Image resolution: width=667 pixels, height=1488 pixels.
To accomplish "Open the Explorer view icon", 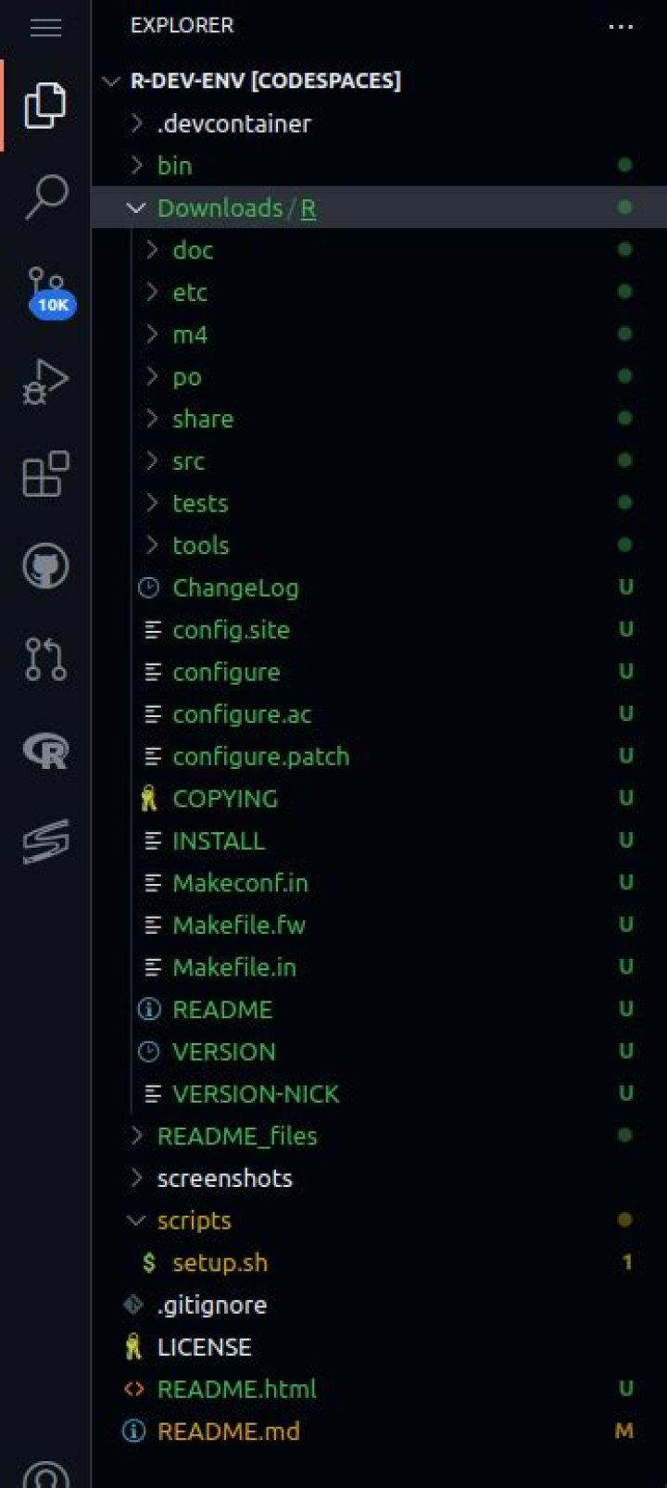I will (x=44, y=105).
